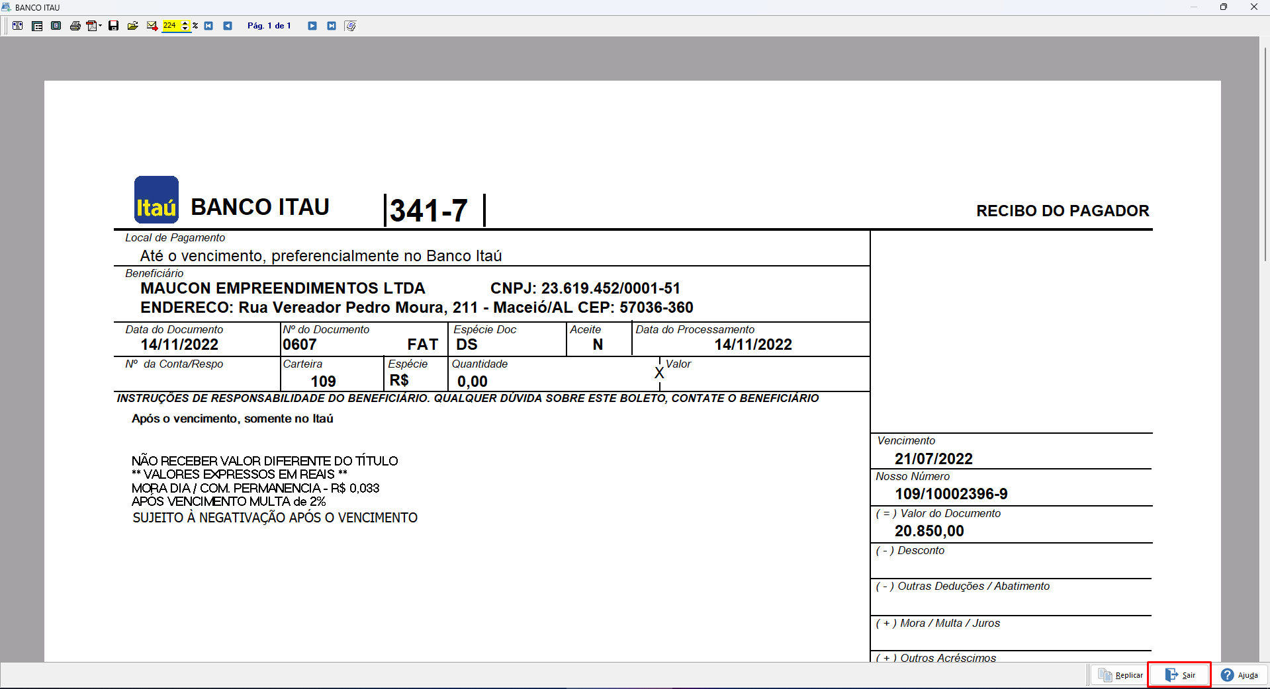Image resolution: width=1270 pixels, height=689 pixels.
Task: Jump to the last page
Action: (x=332, y=26)
